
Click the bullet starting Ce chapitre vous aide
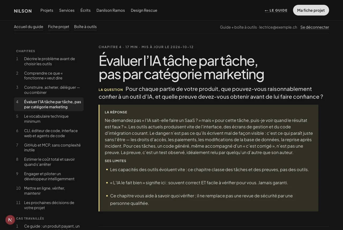202,200
